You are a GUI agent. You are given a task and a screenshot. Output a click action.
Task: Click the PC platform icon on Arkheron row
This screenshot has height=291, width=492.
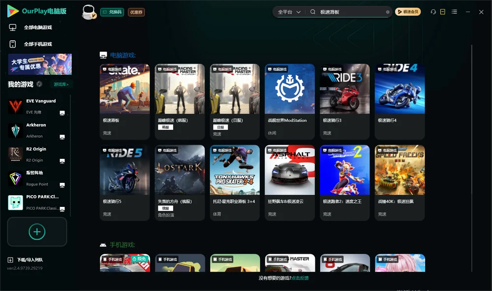coord(62,137)
